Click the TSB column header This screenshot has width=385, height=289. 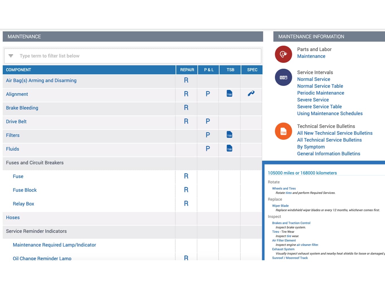[x=230, y=70]
